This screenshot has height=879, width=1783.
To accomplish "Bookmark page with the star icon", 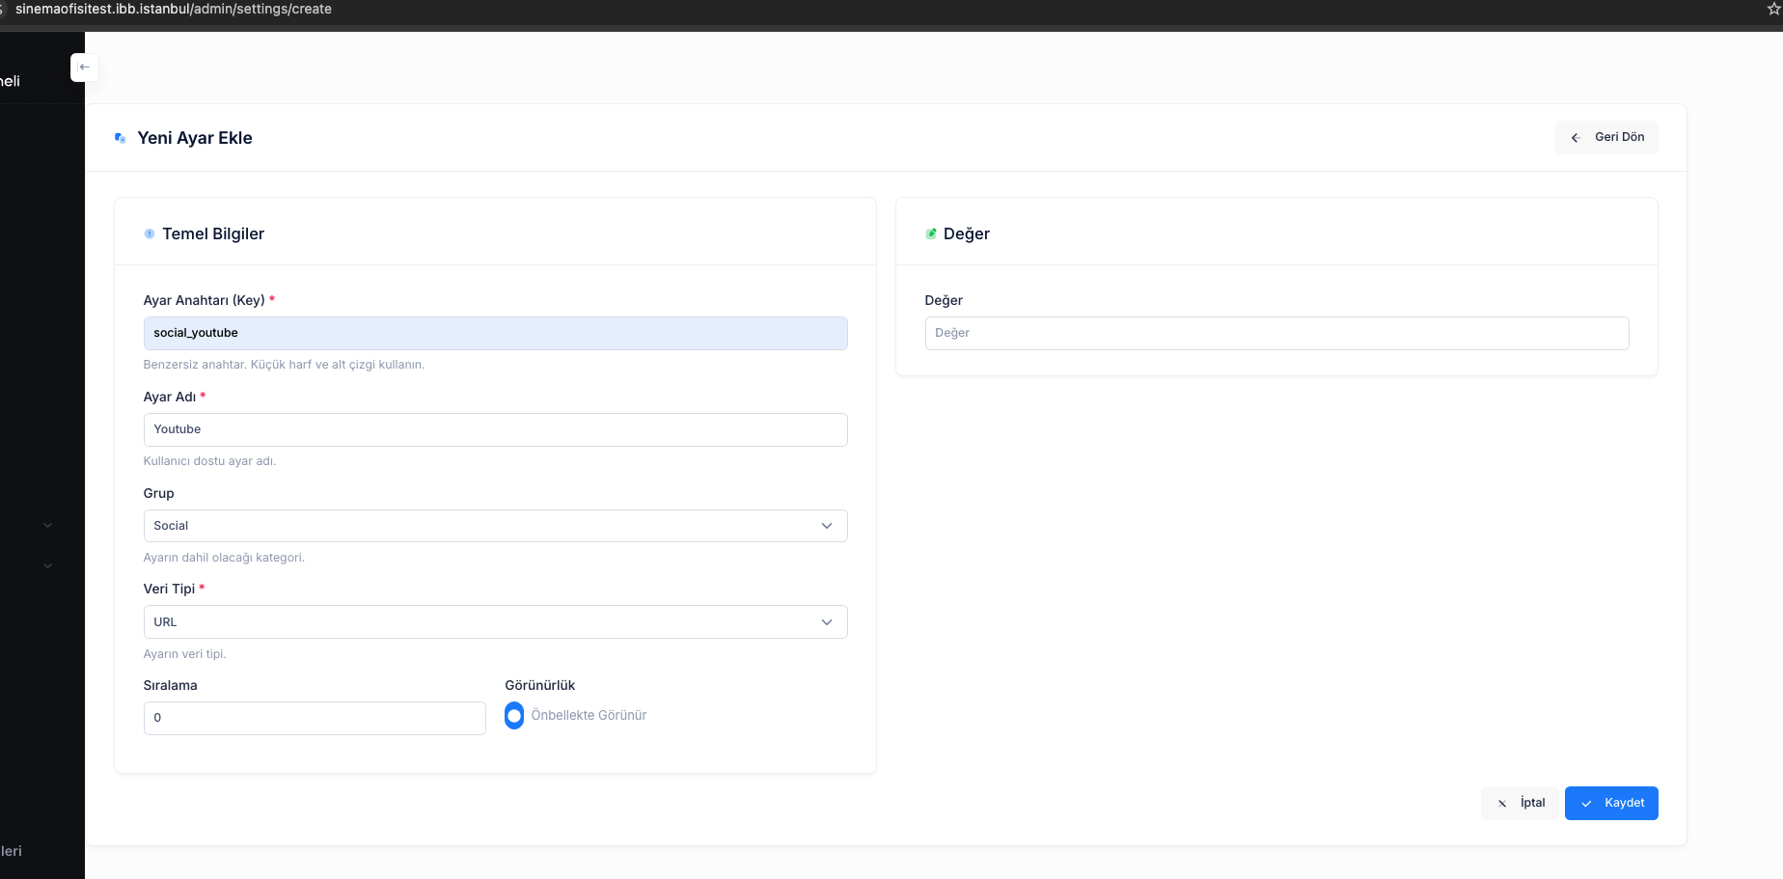I will 1773,9.
